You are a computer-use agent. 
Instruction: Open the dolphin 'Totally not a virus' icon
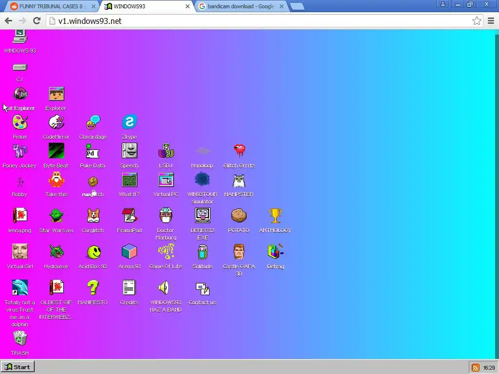coord(19,287)
